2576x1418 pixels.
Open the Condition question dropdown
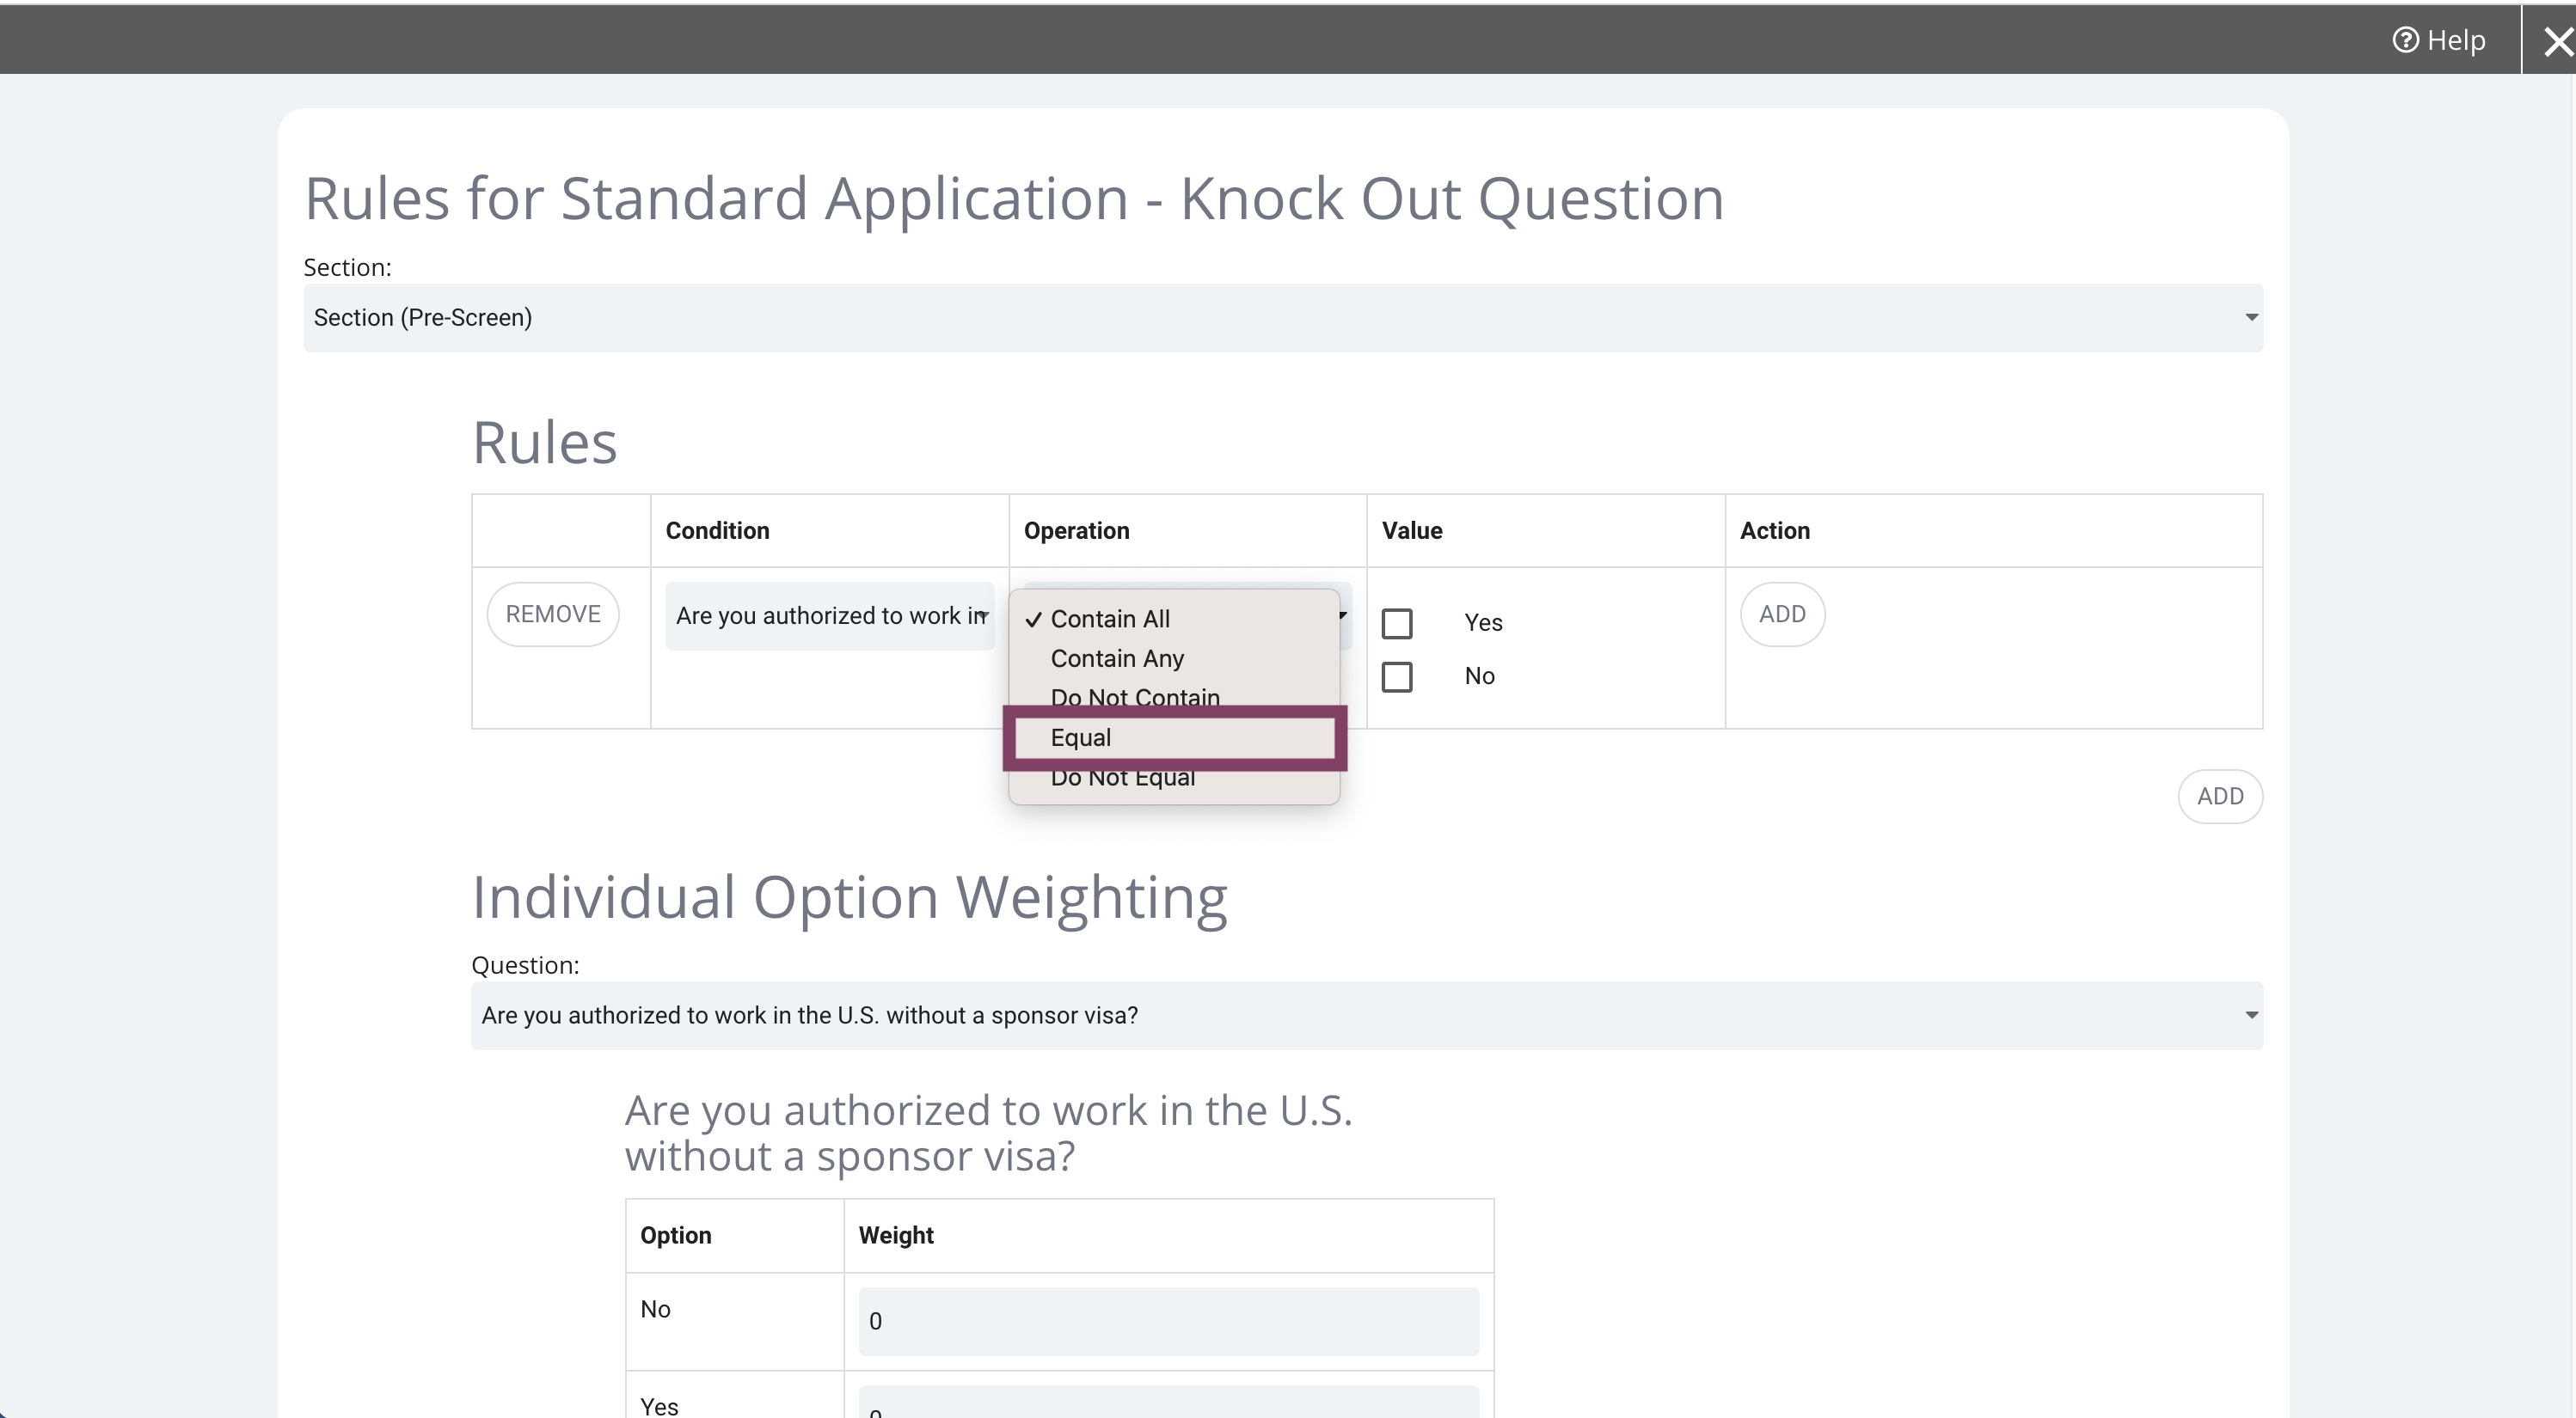830,615
